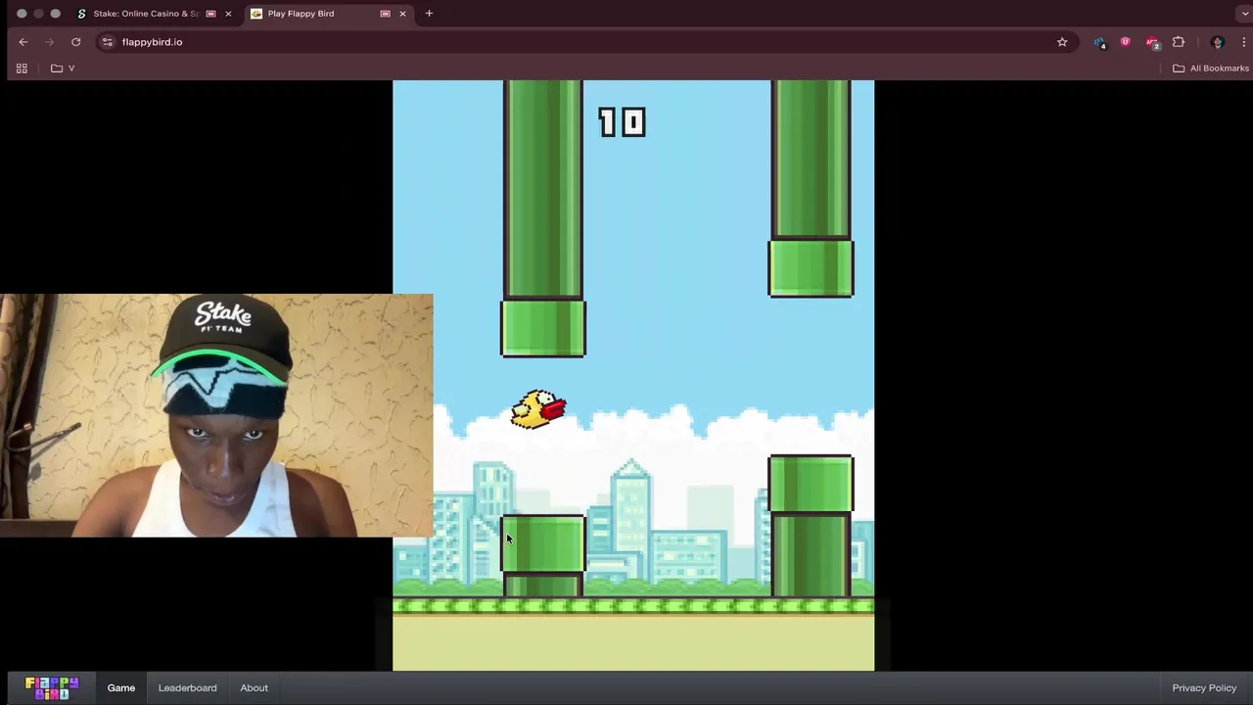Go back to the previous page
This screenshot has height=705, width=1253.
point(23,42)
